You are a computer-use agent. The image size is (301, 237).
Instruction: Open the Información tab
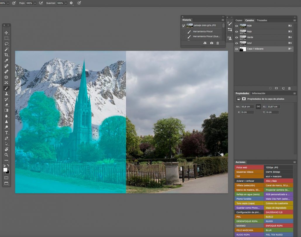point(259,93)
